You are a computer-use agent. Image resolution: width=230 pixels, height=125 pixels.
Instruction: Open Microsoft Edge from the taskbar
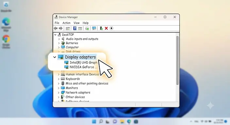tap(129, 121)
